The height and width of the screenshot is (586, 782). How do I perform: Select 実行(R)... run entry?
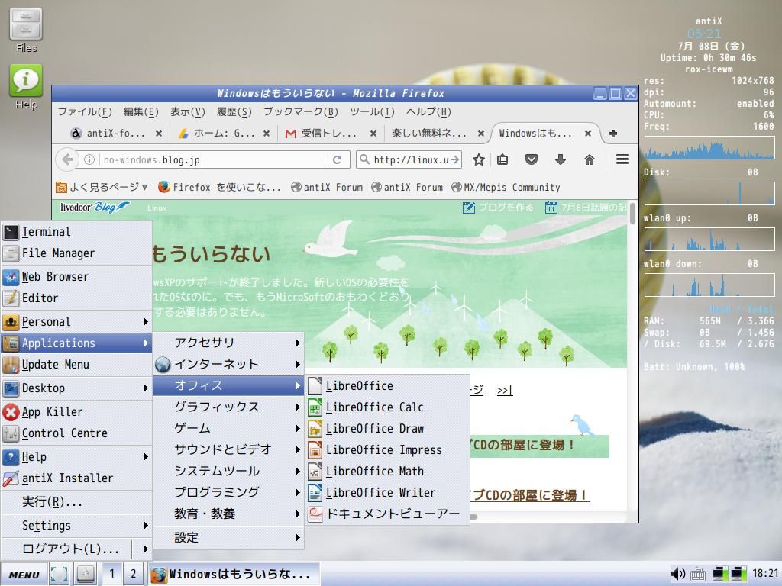[x=76, y=502]
